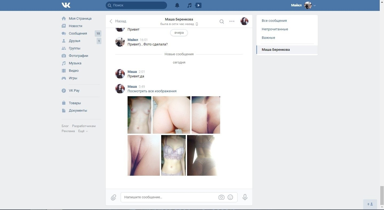Screen dimensions: 384x210
Task: Select the Непрочитанные filter tab
Action: [x=275, y=29]
